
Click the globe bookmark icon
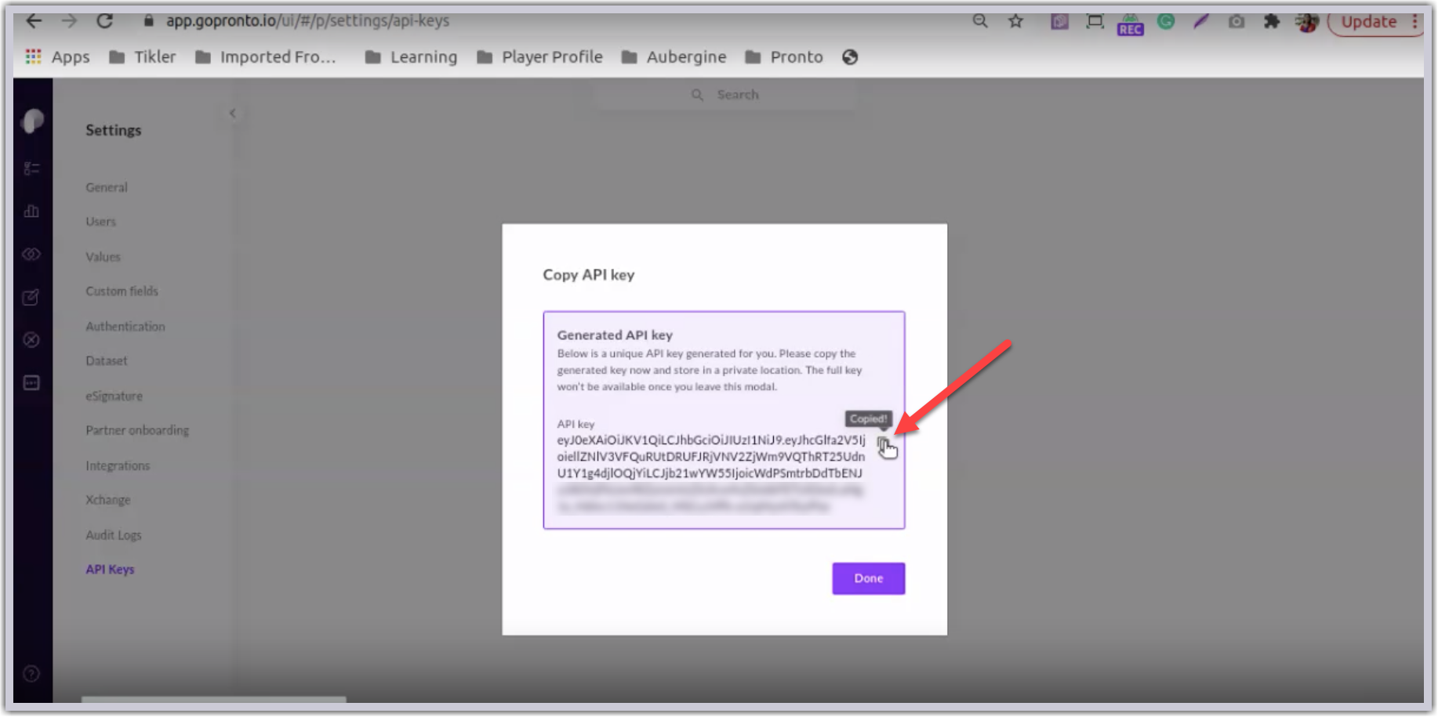[x=850, y=57]
